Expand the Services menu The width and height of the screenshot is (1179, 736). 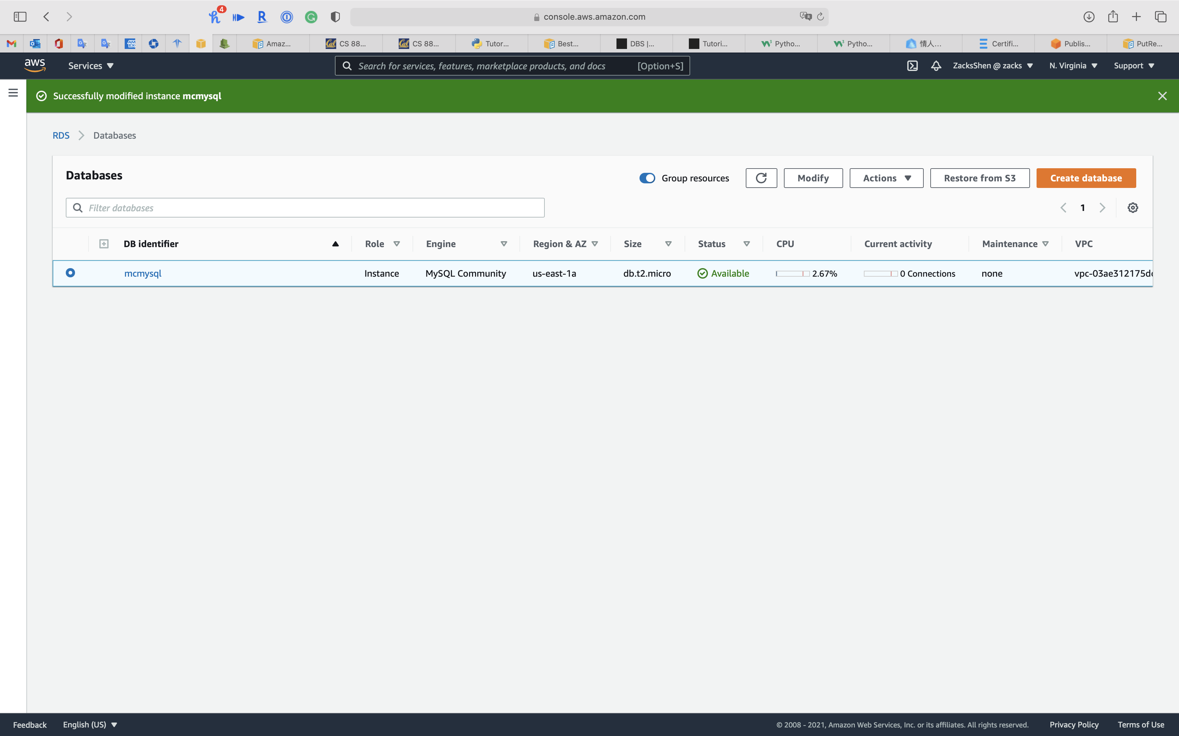point(90,66)
